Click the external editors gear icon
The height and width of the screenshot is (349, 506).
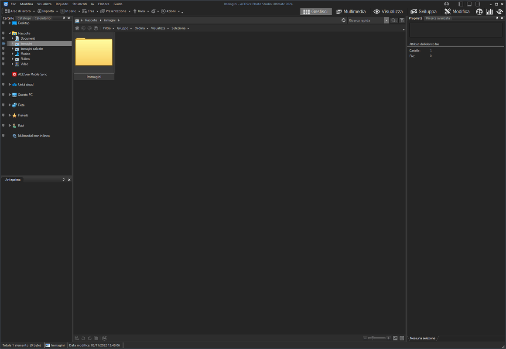point(154,11)
